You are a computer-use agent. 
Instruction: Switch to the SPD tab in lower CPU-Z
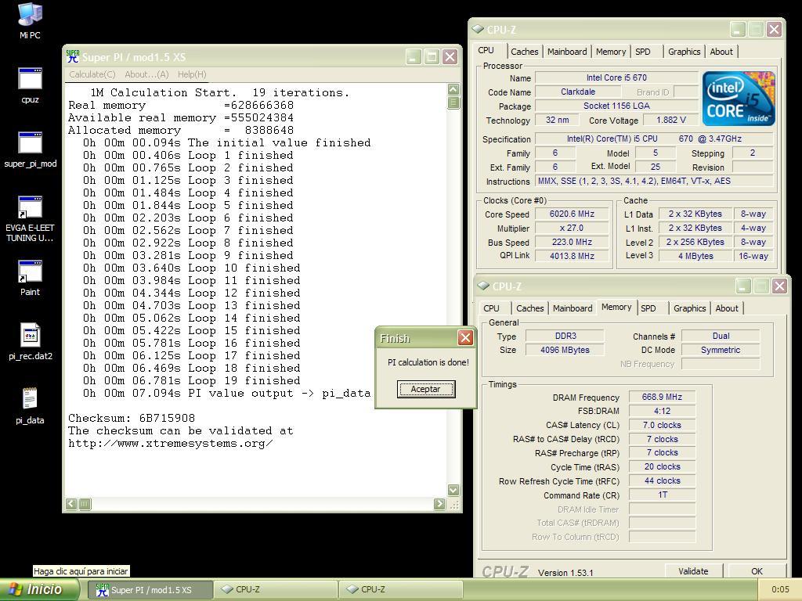[648, 308]
